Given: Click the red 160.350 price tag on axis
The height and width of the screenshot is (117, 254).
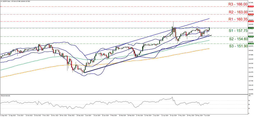Looking at the screenshot, I should pos(250,21).
